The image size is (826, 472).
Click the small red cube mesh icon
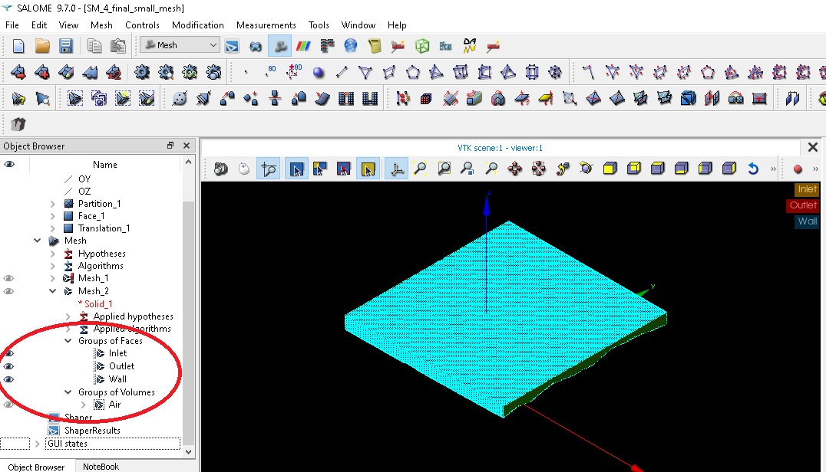[x=426, y=98]
